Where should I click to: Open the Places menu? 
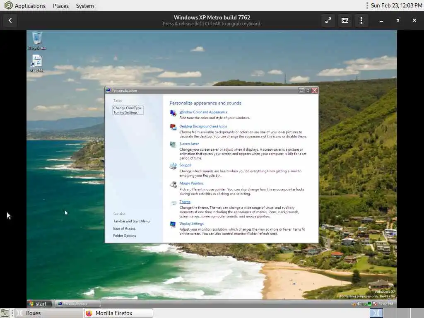pyautogui.click(x=61, y=6)
